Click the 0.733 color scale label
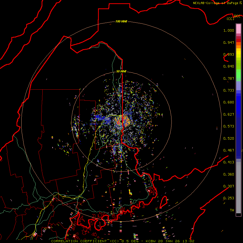The width and height of the screenshot is (243, 243). 229,90
